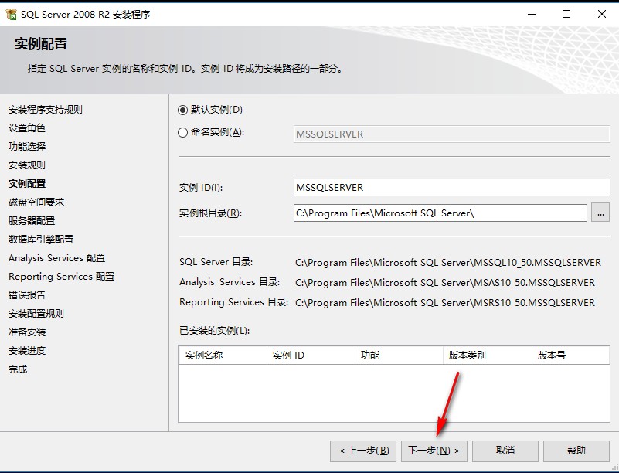Select 设置角色 step in sidebar
This screenshot has width=619, height=473.
[x=27, y=128]
